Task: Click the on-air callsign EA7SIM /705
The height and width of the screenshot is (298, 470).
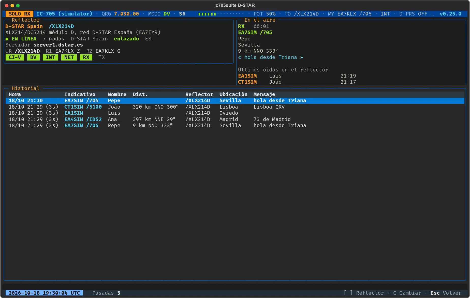Action: [255, 33]
